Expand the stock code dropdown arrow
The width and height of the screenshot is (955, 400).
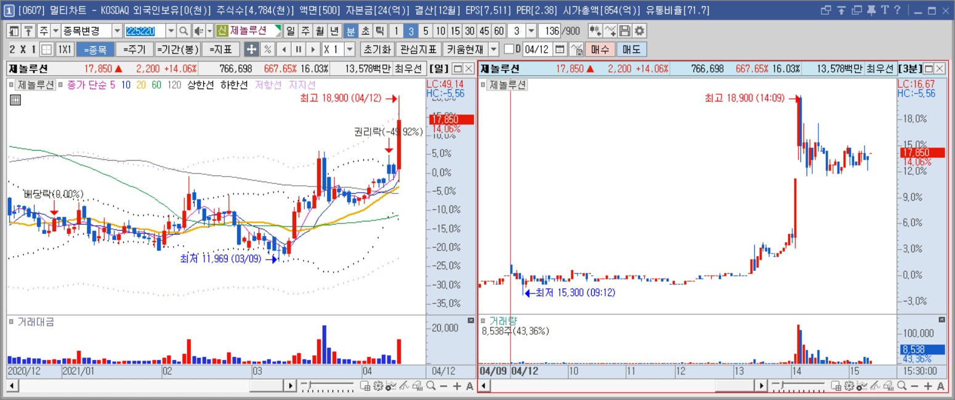point(170,31)
